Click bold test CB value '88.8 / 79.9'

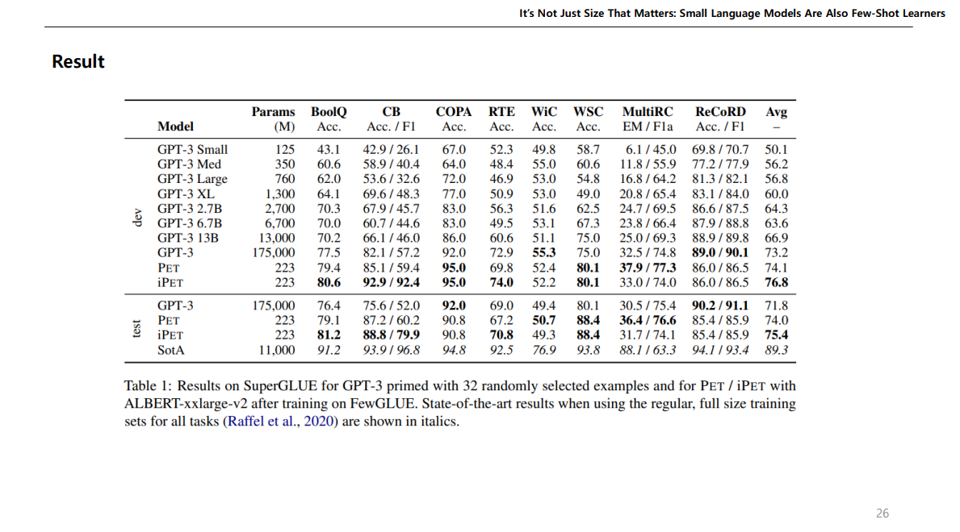[392, 335]
